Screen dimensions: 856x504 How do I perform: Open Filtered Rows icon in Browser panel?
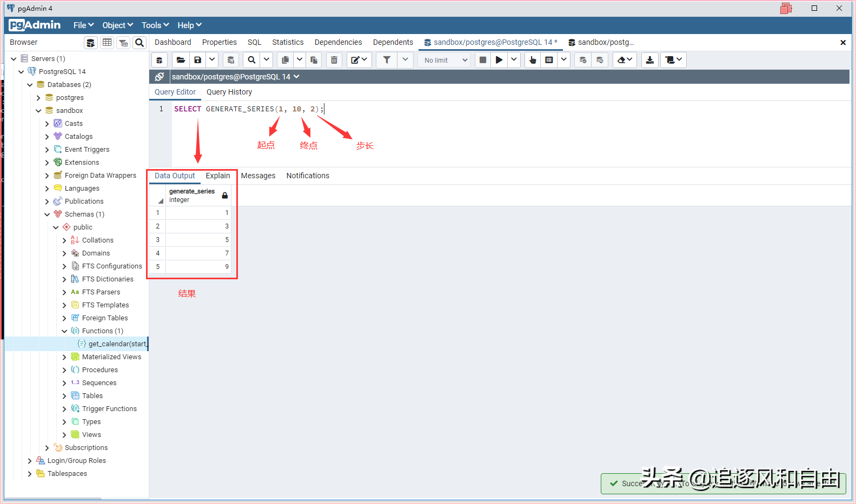tap(124, 43)
